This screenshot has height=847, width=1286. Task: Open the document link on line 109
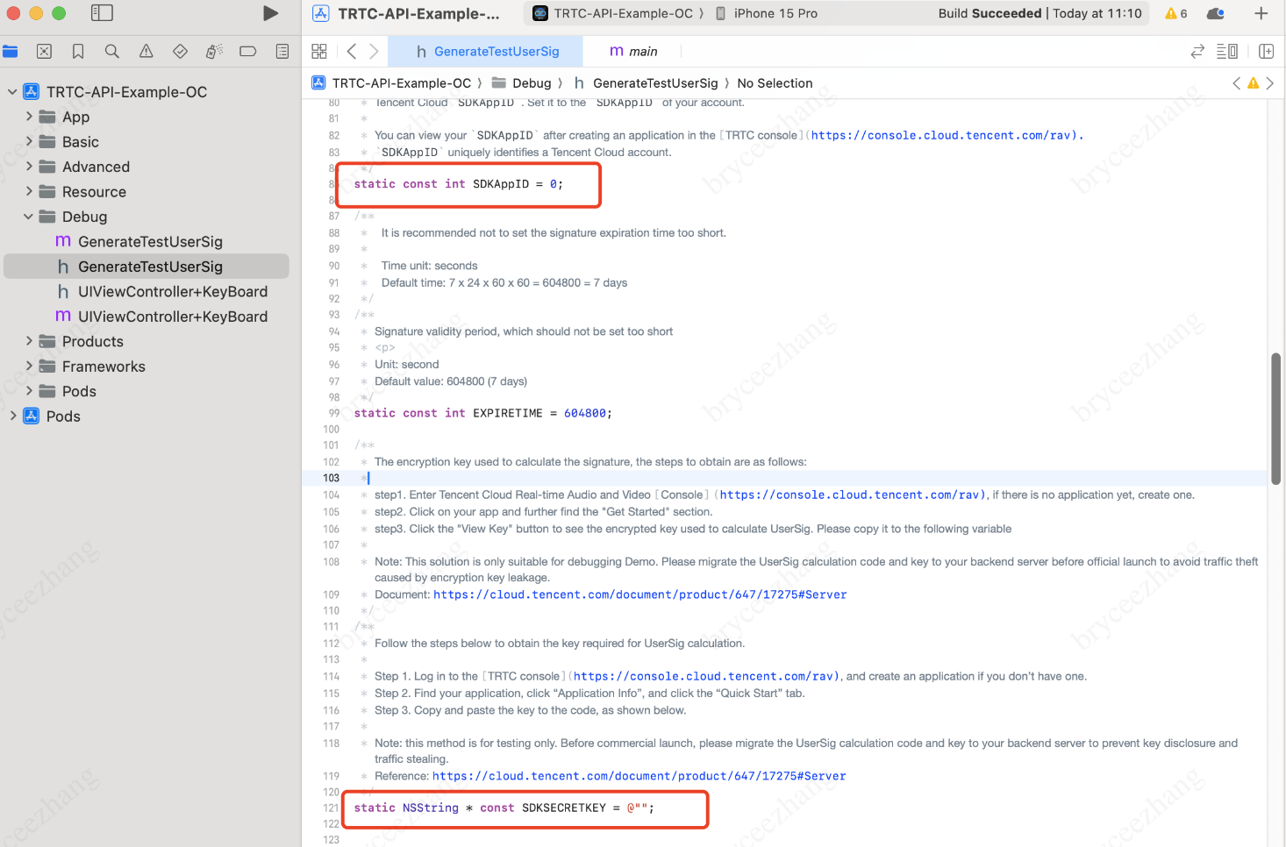640,595
